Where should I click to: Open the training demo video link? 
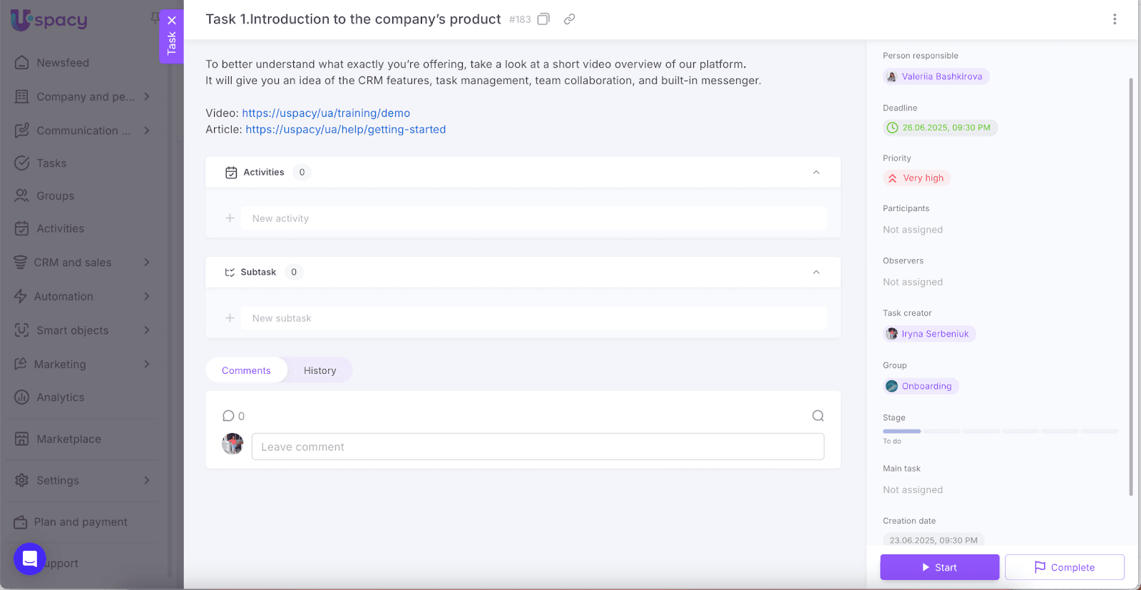(x=326, y=113)
